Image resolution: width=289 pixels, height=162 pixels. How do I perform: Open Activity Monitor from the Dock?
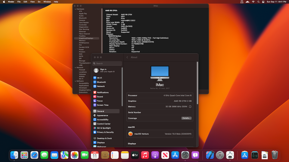[x=255, y=155]
